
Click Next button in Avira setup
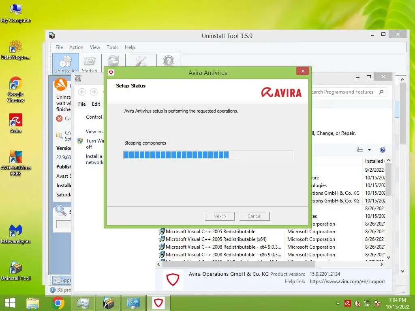pos(220,216)
